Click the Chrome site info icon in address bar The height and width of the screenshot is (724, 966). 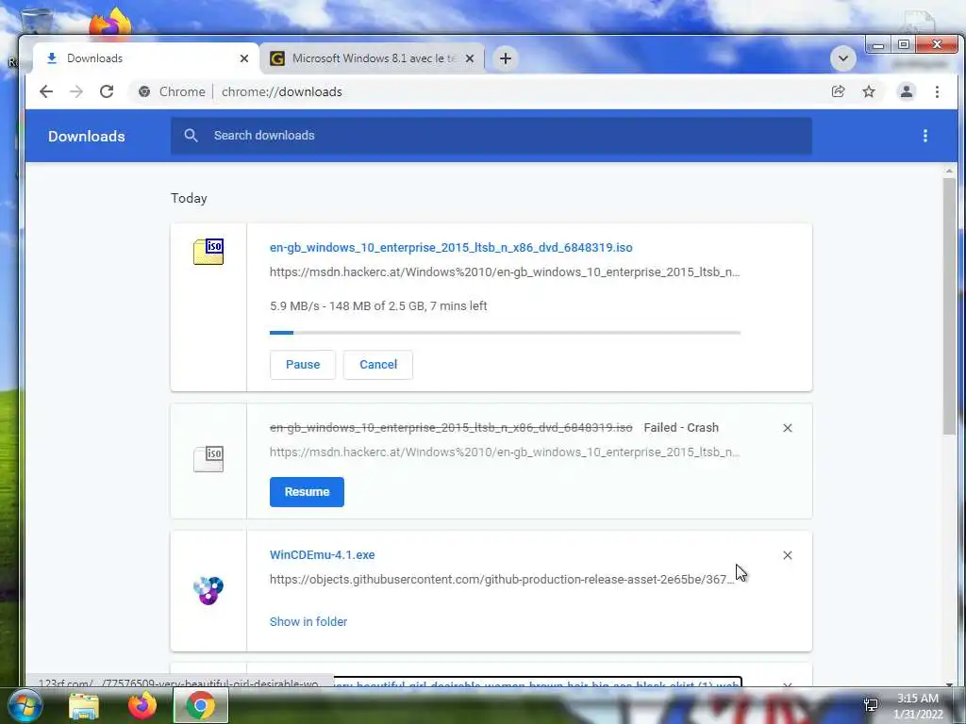144,91
